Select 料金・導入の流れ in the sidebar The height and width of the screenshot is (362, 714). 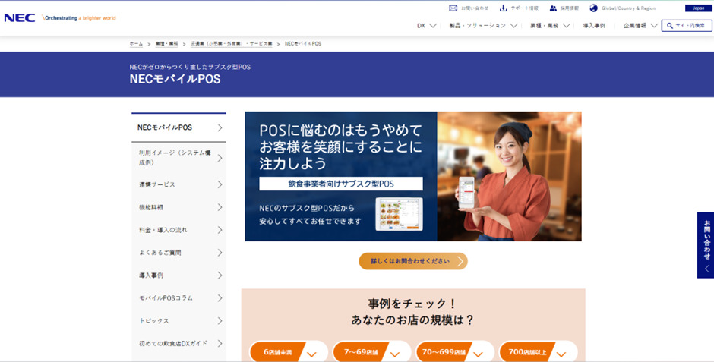tap(179, 230)
